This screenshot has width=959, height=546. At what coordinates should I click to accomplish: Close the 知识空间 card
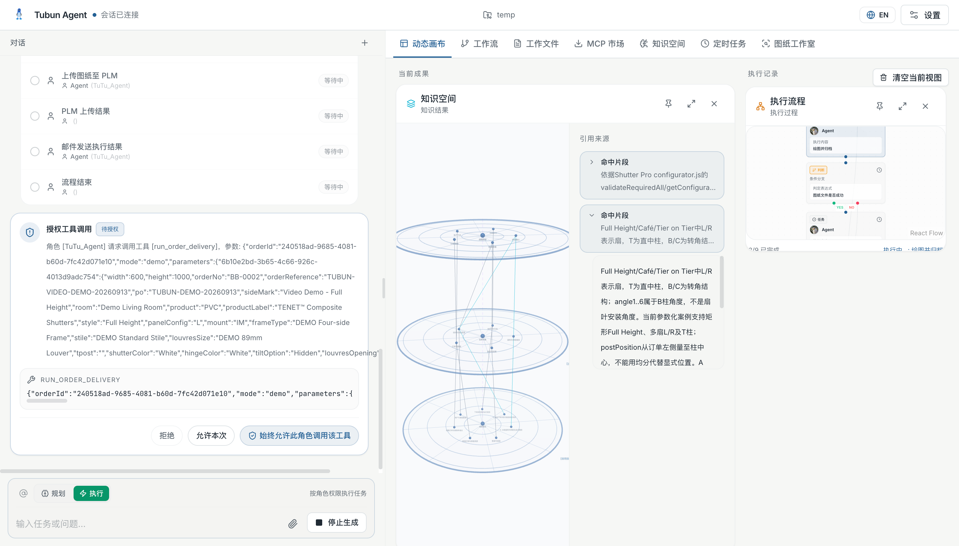[714, 103]
